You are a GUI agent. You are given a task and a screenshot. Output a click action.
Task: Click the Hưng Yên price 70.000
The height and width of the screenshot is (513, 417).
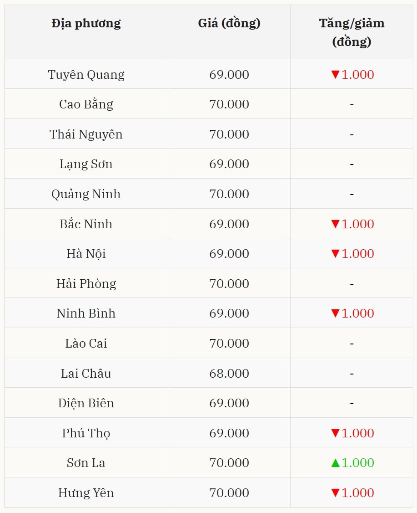229,493
